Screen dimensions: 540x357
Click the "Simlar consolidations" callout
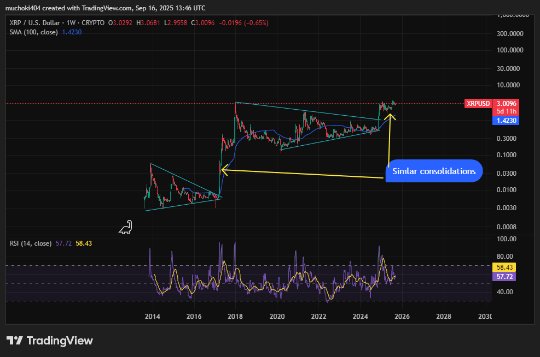(434, 171)
